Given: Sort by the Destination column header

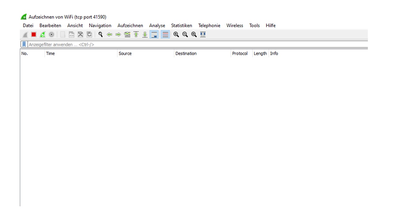Looking at the screenshot, I should (x=203, y=54).
